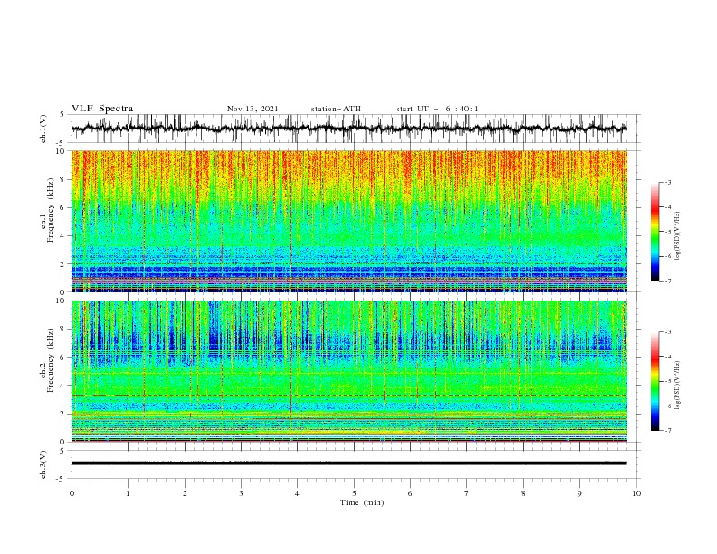Click the 'start UT = 6 :40: 1' label
Viewport: 717px width, 554px height.
tap(437, 109)
